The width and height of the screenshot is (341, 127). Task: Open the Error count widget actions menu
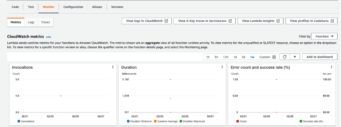coord(332,67)
